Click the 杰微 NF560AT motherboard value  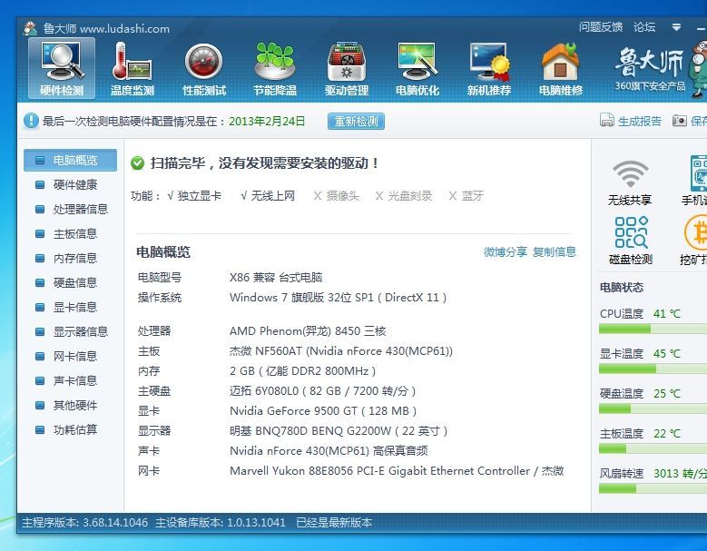point(341,350)
